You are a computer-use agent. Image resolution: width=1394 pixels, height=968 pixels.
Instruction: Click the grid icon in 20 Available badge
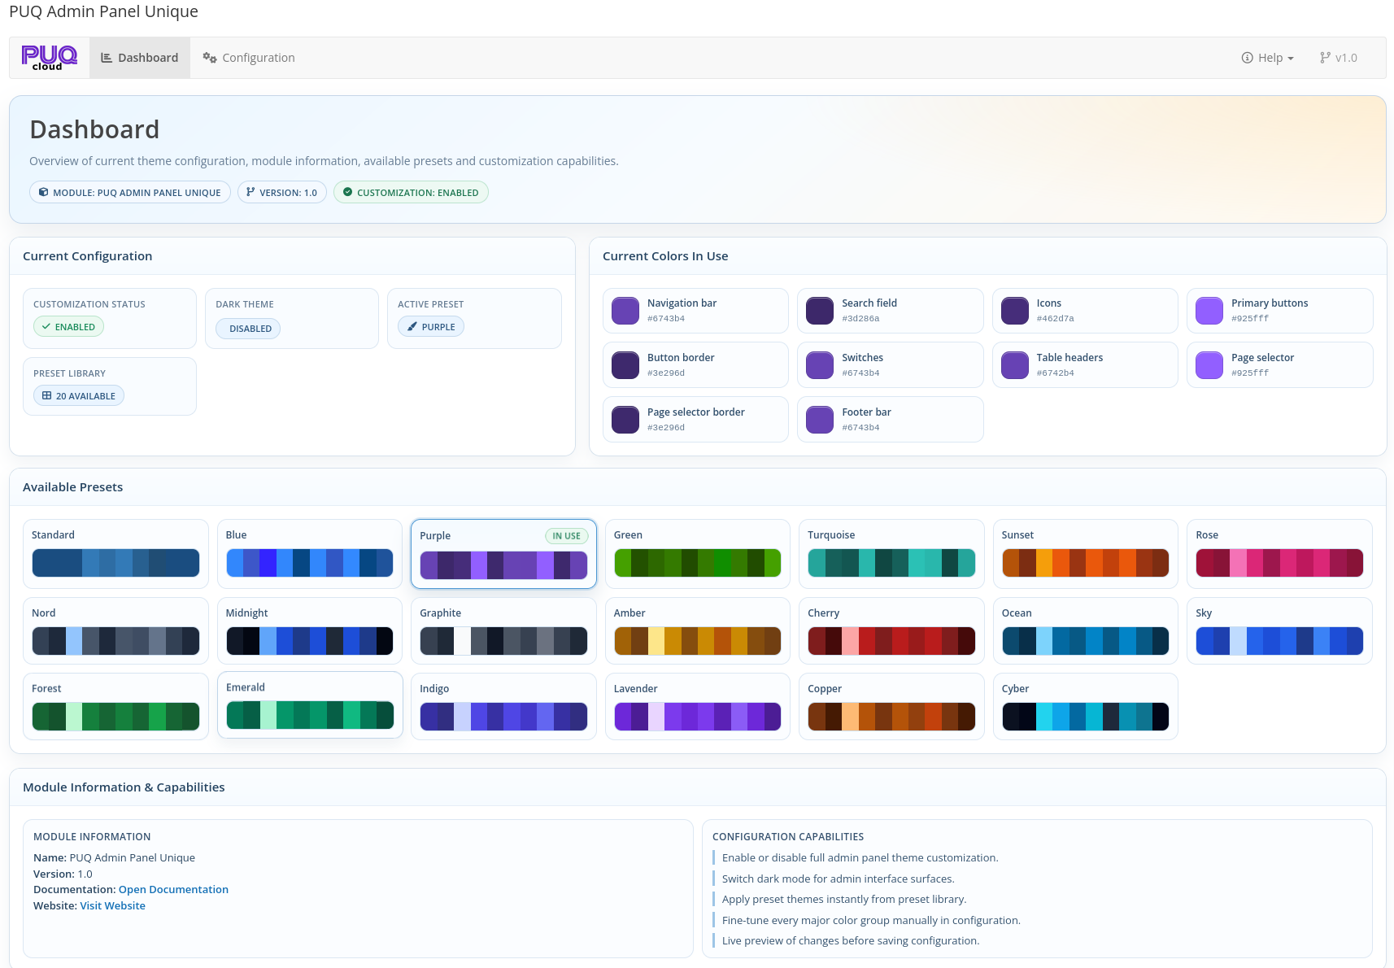[46, 396]
